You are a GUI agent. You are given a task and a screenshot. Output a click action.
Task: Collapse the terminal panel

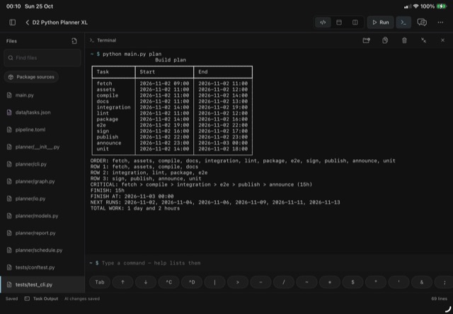coord(423,40)
